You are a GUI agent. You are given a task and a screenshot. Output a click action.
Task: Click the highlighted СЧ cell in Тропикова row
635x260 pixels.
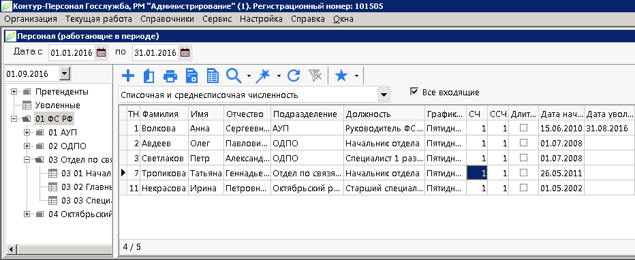tap(477, 173)
